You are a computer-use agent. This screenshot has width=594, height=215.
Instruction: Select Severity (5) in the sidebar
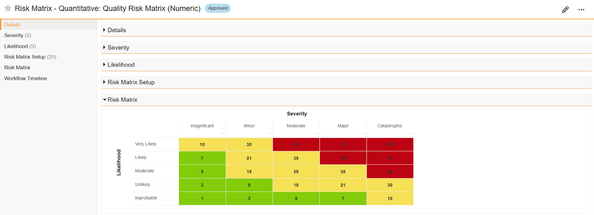click(x=17, y=36)
